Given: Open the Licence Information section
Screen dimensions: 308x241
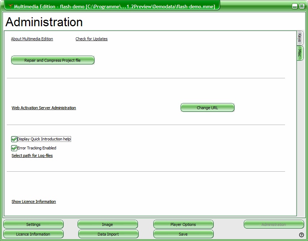Looking at the screenshot, I should tap(33, 234).
